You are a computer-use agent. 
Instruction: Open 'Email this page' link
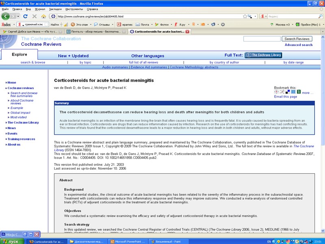click(x=286, y=97)
